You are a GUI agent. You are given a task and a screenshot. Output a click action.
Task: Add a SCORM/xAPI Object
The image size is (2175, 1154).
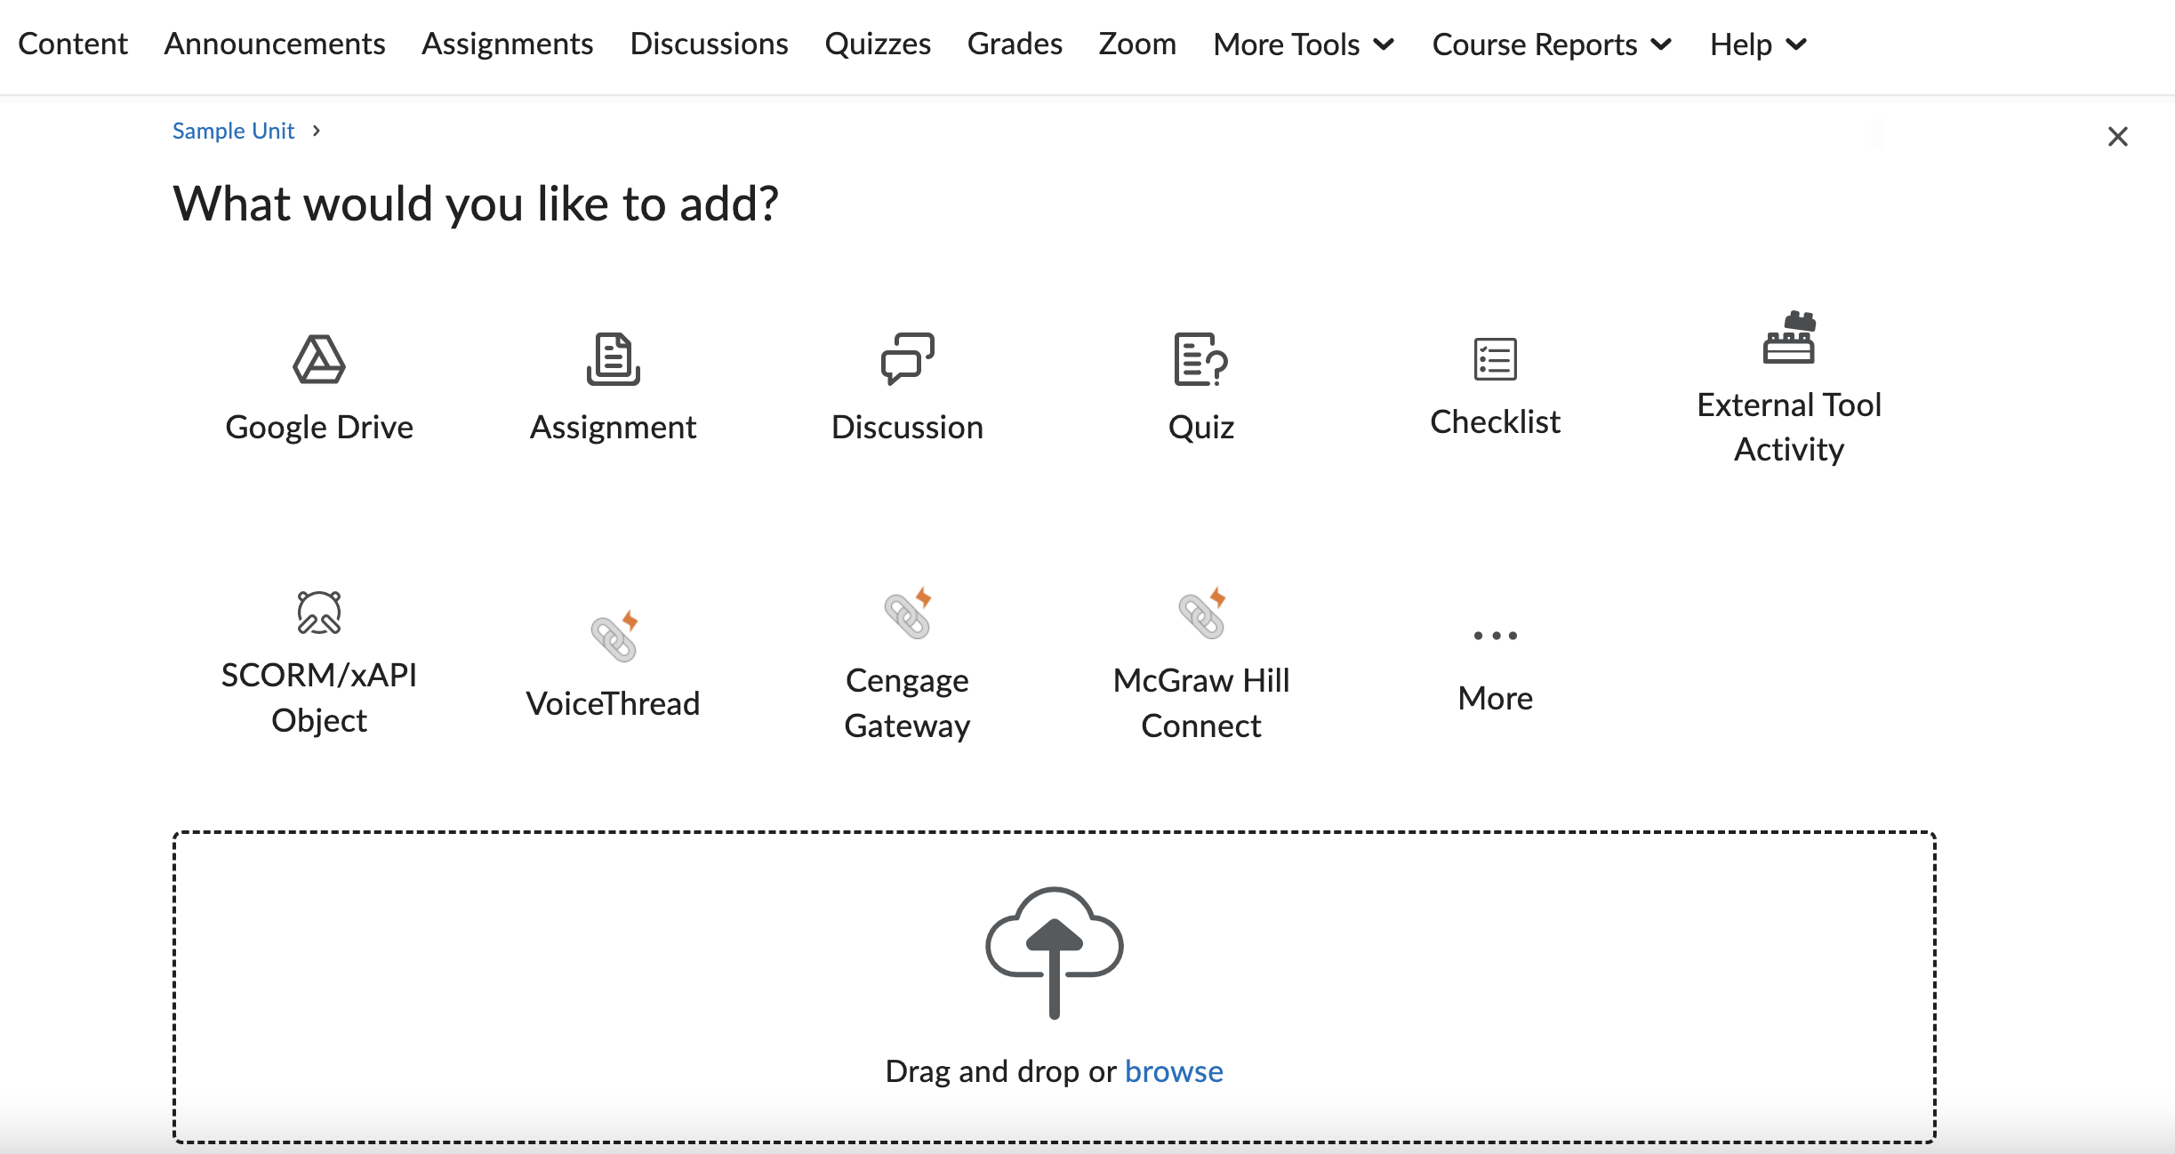[318, 613]
